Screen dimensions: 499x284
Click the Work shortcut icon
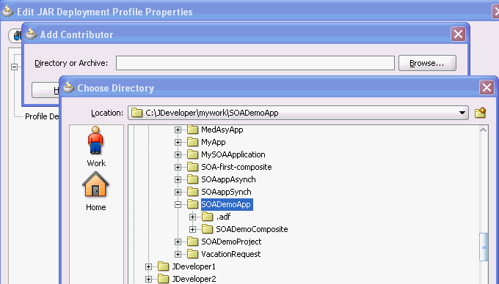click(x=95, y=141)
